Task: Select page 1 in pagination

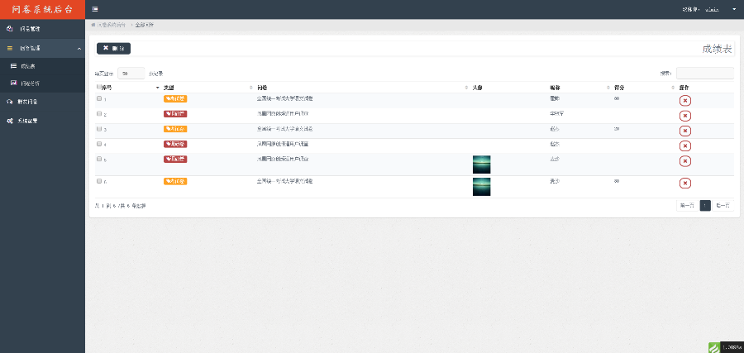Action: (705, 206)
